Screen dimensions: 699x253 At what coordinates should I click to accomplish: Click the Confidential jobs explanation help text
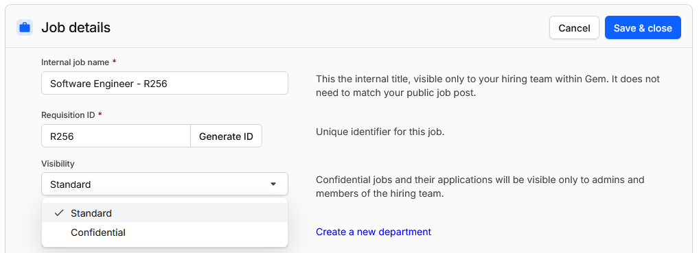click(480, 187)
